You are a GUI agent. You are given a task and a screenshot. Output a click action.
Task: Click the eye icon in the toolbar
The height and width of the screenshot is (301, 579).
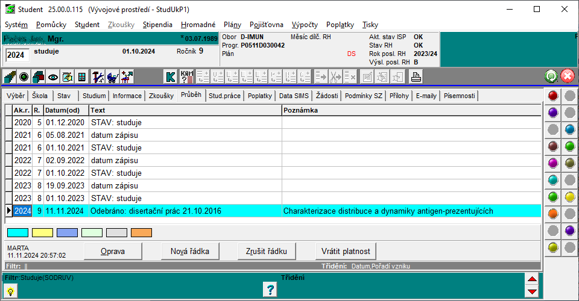click(x=53, y=76)
